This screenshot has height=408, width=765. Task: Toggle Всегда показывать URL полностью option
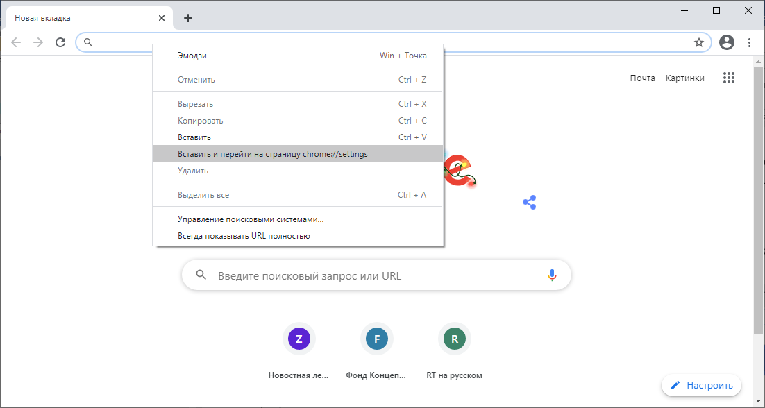click(244, 236)
